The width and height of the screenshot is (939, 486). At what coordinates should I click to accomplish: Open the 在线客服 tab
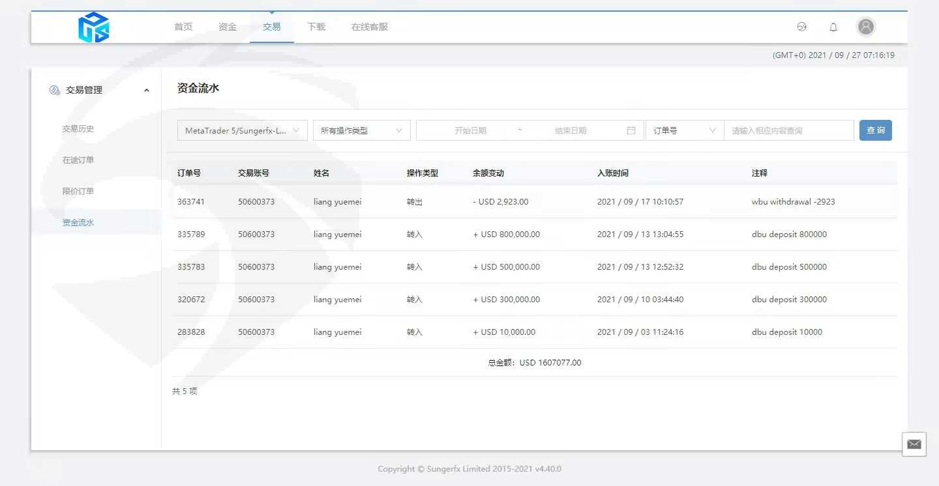click(x=370, y=27)
